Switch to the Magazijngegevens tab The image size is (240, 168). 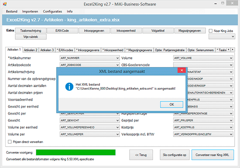click(x=139, y=50)
